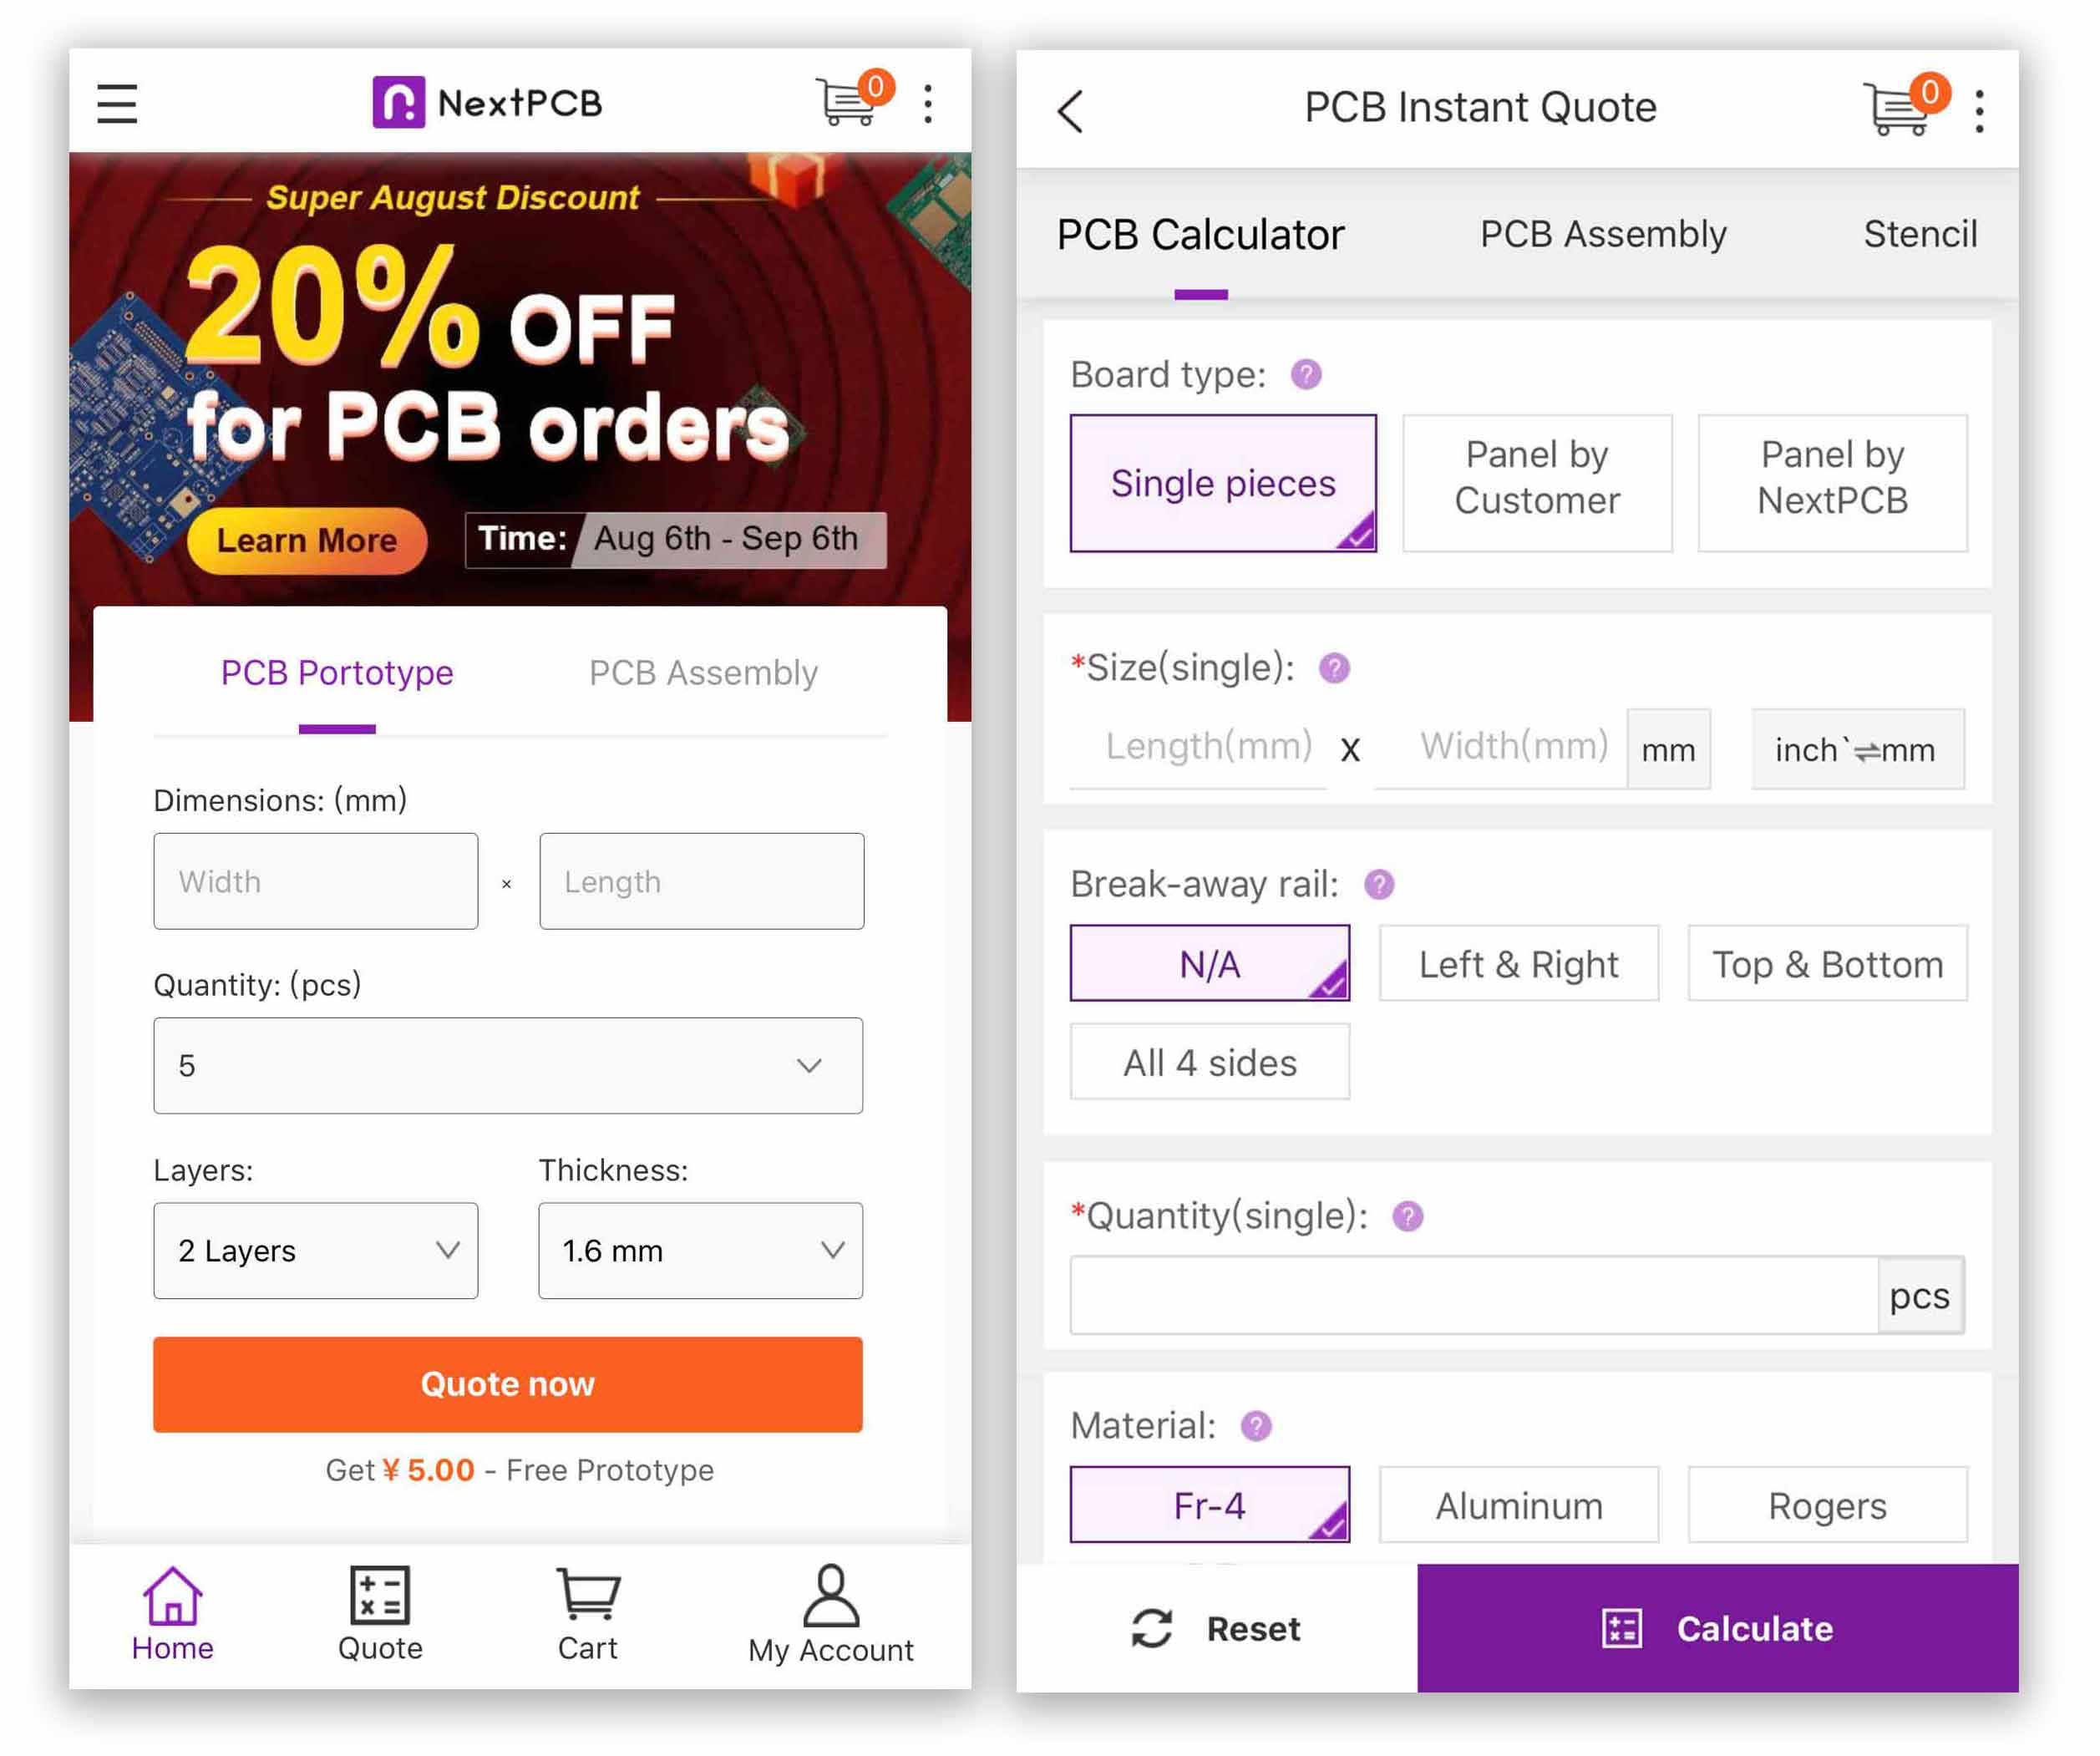Open the 2 Layers dropdown
This screenshot has width=2100, height=1756.
[x=315, y=1250]
